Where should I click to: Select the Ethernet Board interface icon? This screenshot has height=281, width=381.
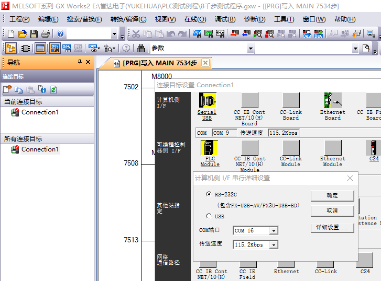click(333, 100)
